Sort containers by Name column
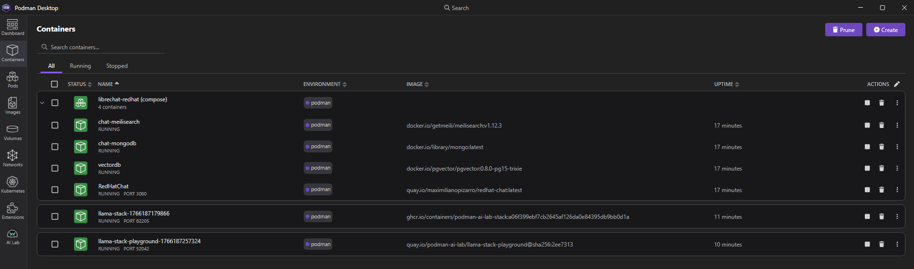Viewport: 914px width, 269px height. pos(108,84)
